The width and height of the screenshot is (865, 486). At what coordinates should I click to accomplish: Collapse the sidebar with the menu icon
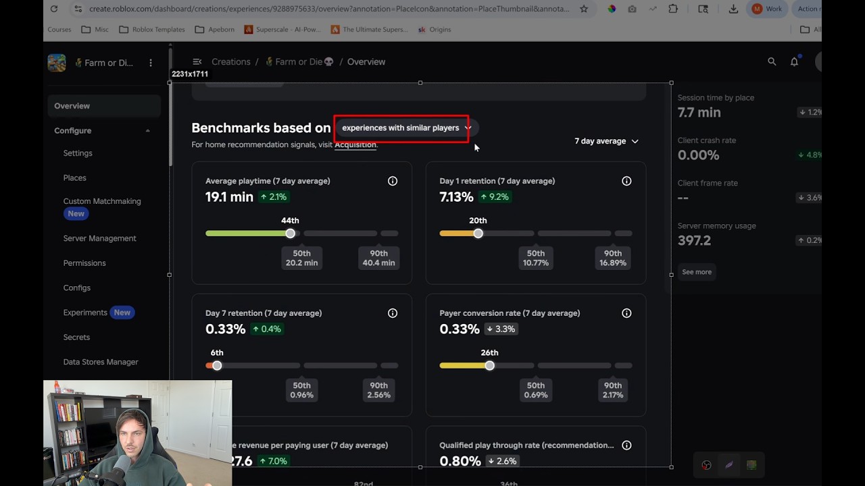(x=197, y=61)
